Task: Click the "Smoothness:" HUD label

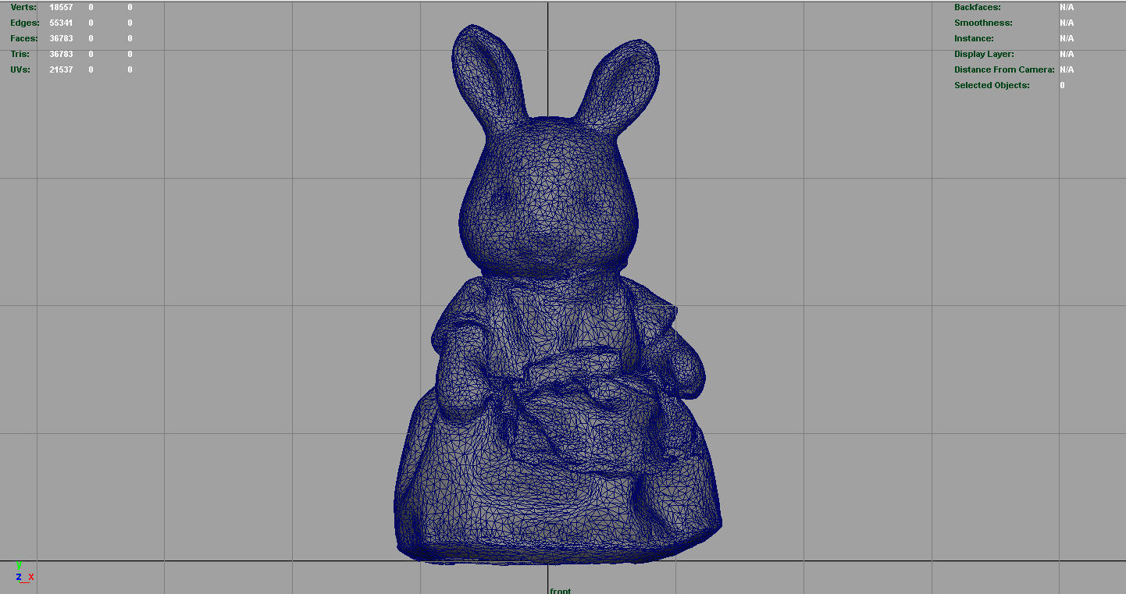Action: (983, 23)
